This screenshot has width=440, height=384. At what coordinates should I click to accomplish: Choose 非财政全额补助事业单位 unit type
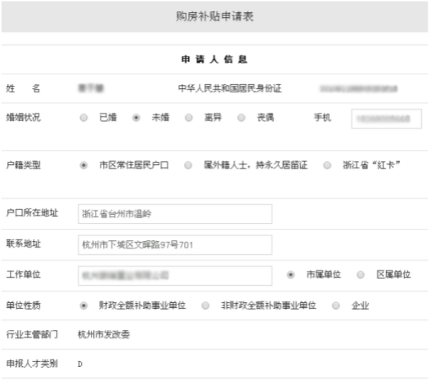click(205, 306)
